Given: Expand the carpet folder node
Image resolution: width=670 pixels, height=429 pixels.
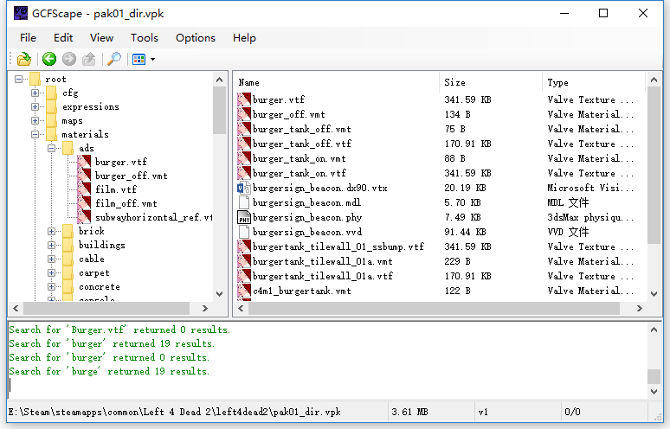Looking at the screenshot, I should point(52,272).
